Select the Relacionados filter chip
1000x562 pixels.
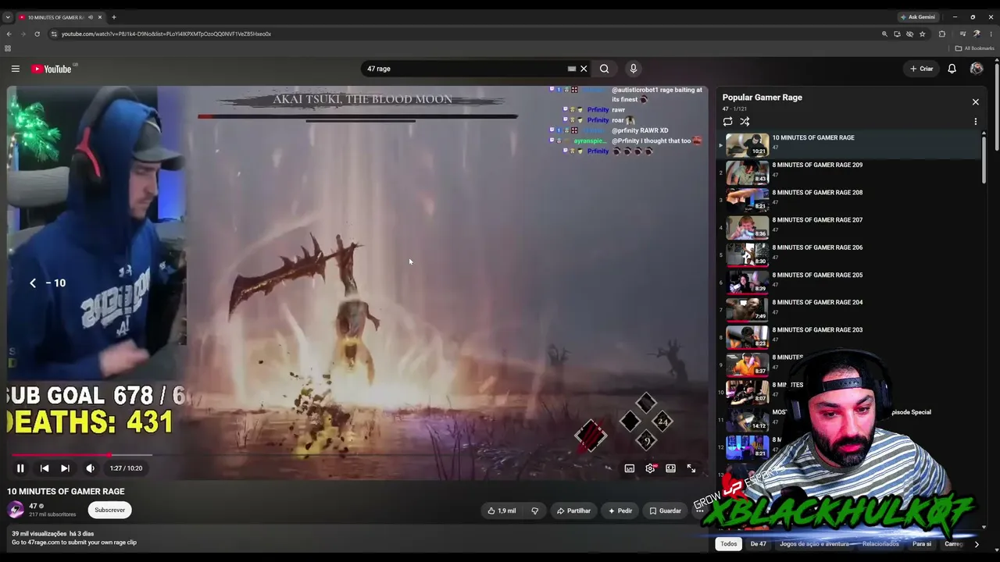[x=880, y=544]
